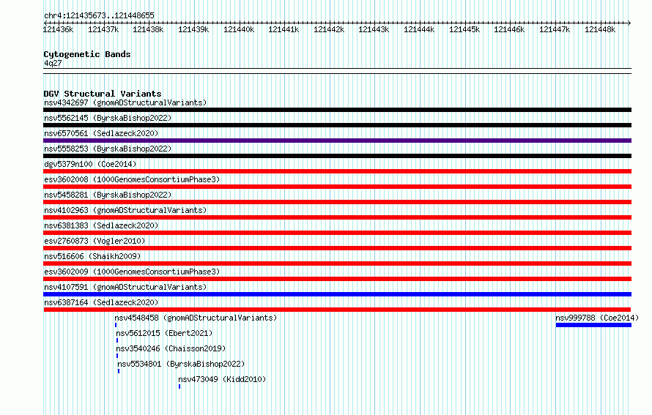Open dgv5379n100 Coe2014 variant label
The width and height of the screenshot is (652, 415).
pyautogui.click(x=90, y=164)
